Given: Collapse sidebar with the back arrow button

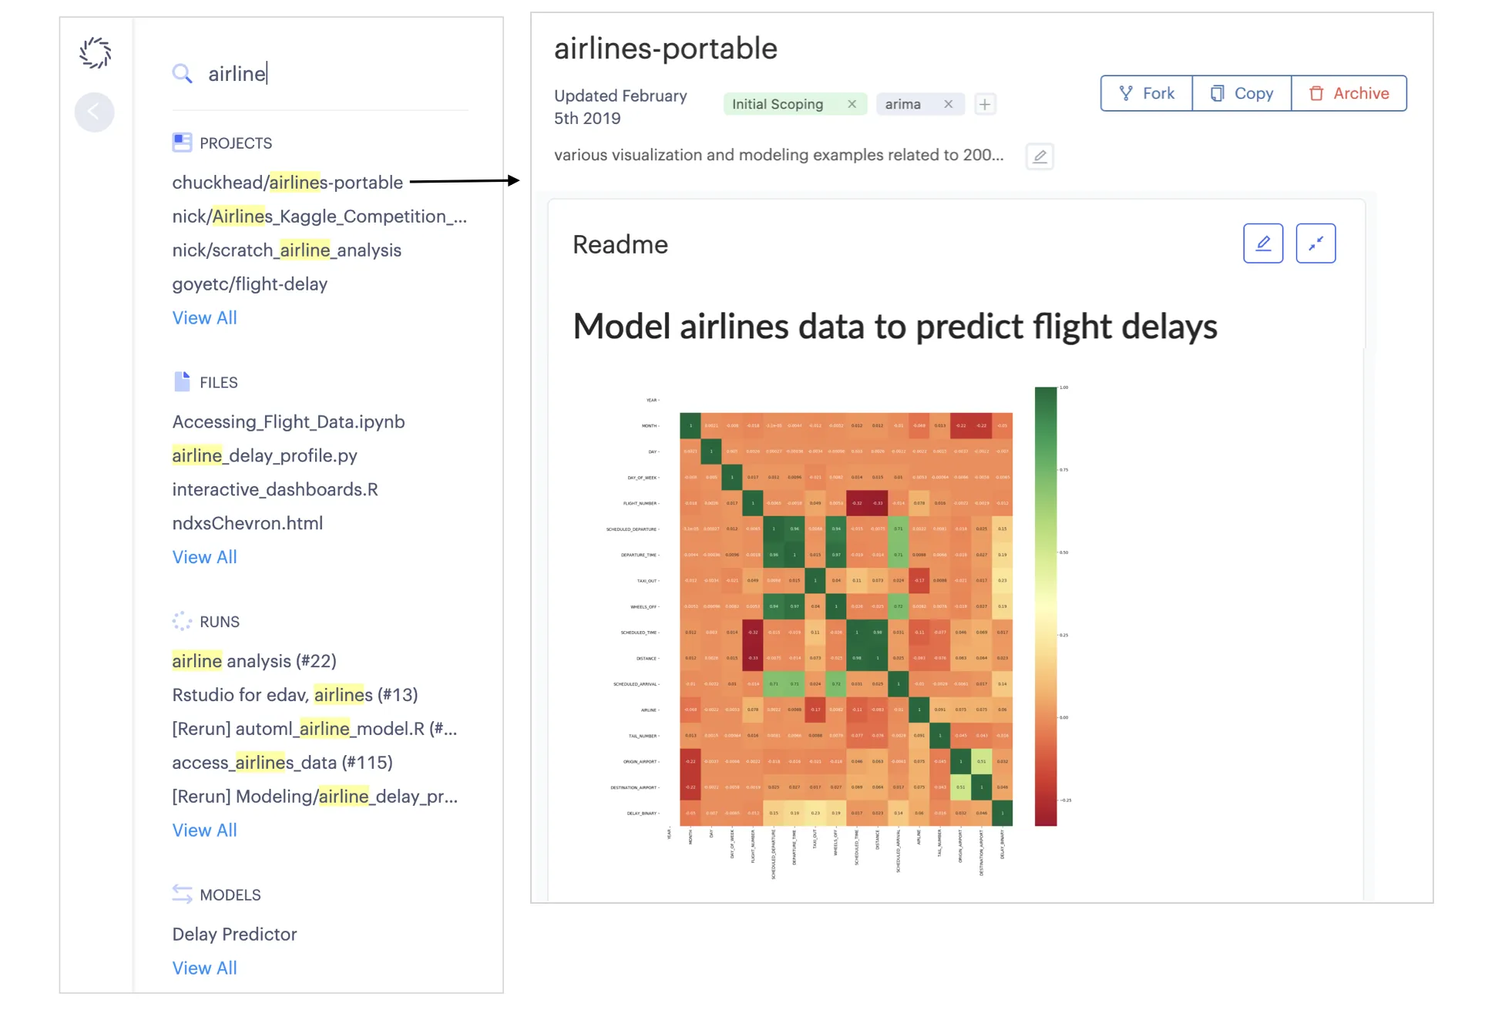Looking at the screenshot, I should pyautogui.click(x=94, y=112).
